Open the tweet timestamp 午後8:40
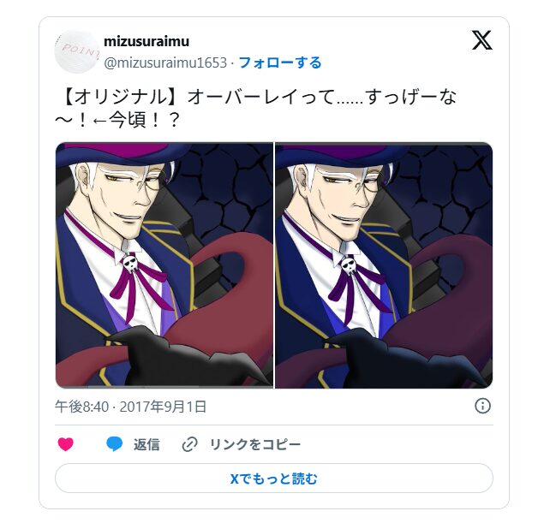Image resolution: width=538 pixels, height=529 pixels. click(81, 407)
